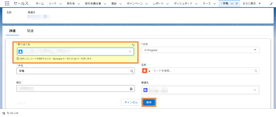Screen dimensions: 276x117
Task: Go to the ホーム navigation item
Action: 40,4
